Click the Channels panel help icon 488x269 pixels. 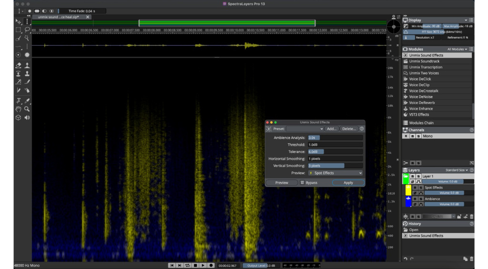coord(471,130)
